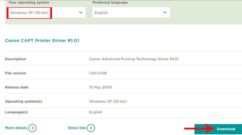Image resolution: width=242 pixels, height=135 pixels.
Task: Open the More details text link
Action: 16,128
